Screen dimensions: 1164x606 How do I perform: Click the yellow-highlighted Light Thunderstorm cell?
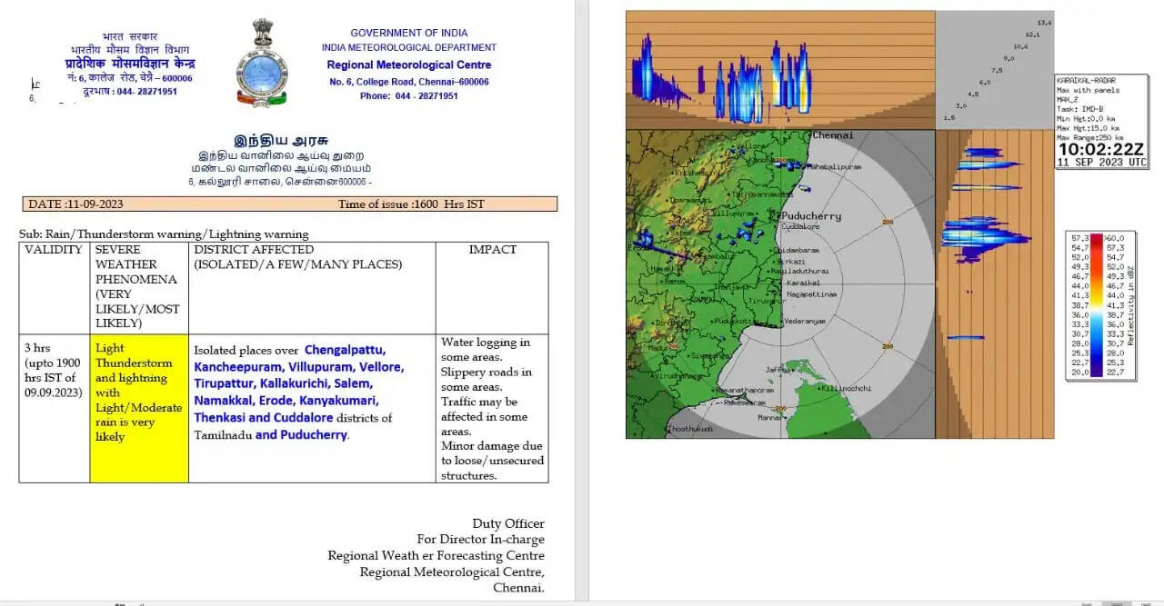tap(139, 392)
